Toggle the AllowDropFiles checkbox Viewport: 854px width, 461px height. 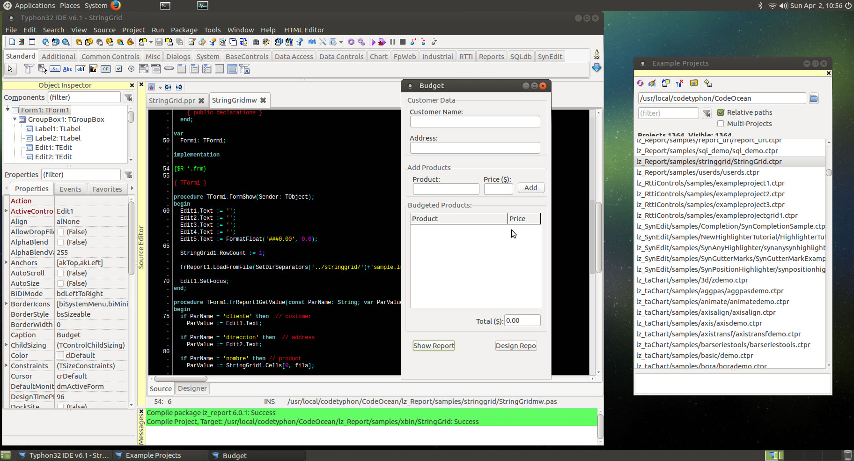60,232
